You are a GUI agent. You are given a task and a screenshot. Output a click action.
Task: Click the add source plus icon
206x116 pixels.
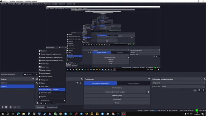coord(37,103)
